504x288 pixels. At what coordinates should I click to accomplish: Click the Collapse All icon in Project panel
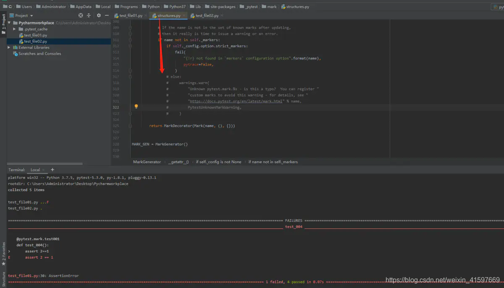(89, 16)
